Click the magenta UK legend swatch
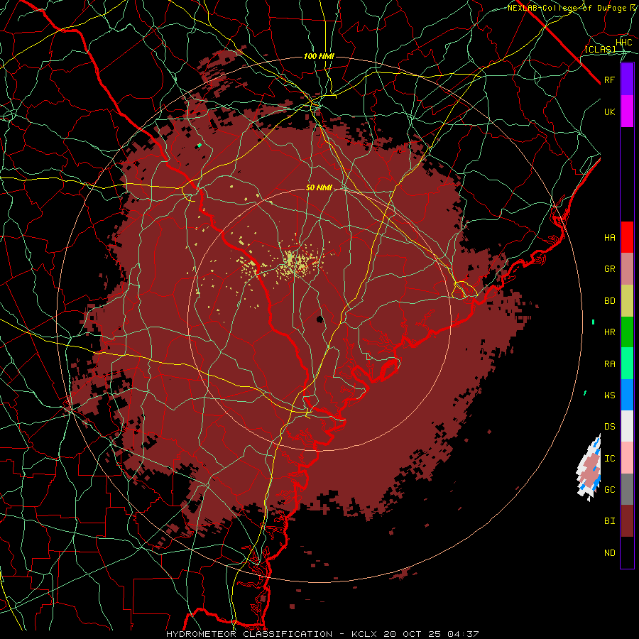 coord(627,111)
